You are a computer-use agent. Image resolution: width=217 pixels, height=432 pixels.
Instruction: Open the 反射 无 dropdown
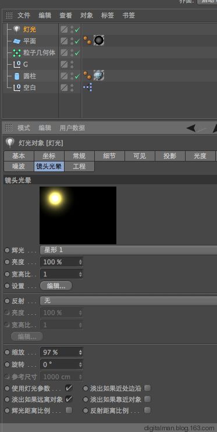129,301
